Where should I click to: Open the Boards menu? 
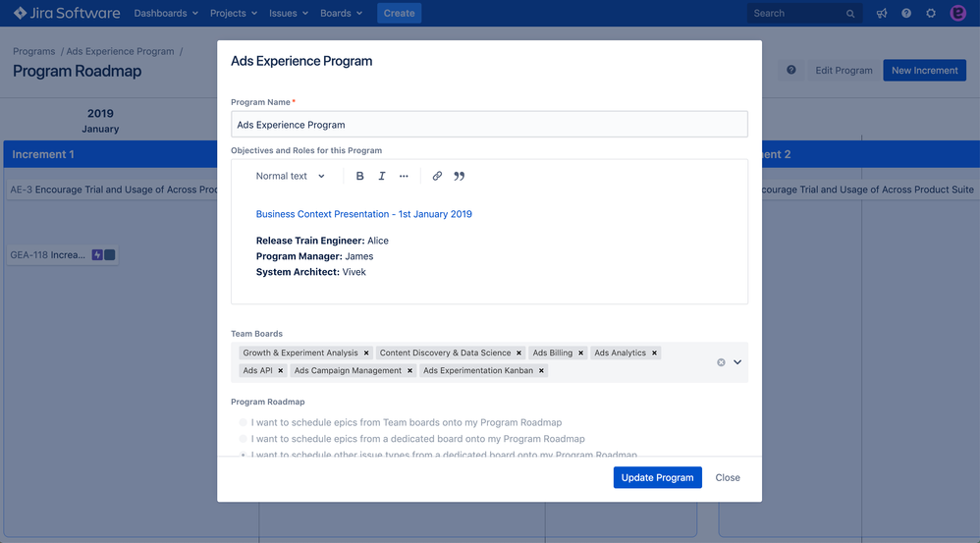pos(342,13)
